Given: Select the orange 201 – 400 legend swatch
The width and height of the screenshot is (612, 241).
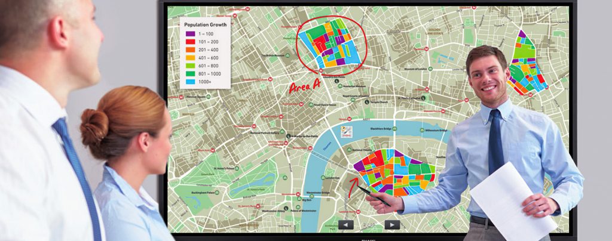Looking at the screenshot, I should point(190,50).
